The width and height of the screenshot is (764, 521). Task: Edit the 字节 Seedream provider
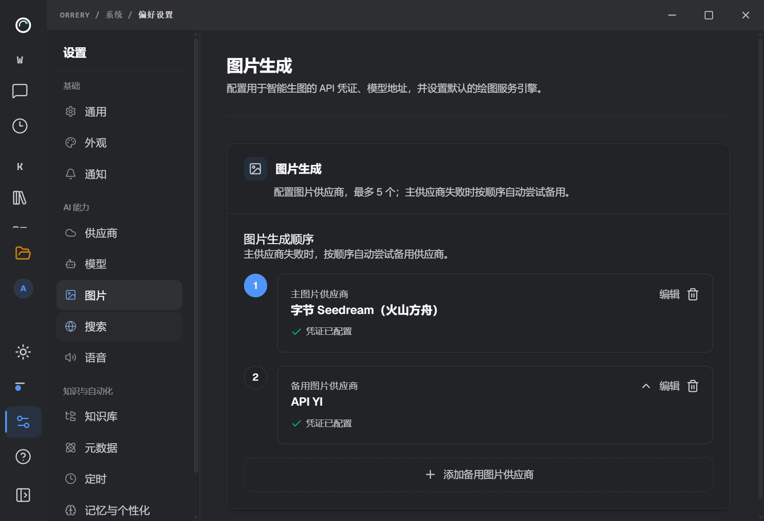[x=669, y=294]
